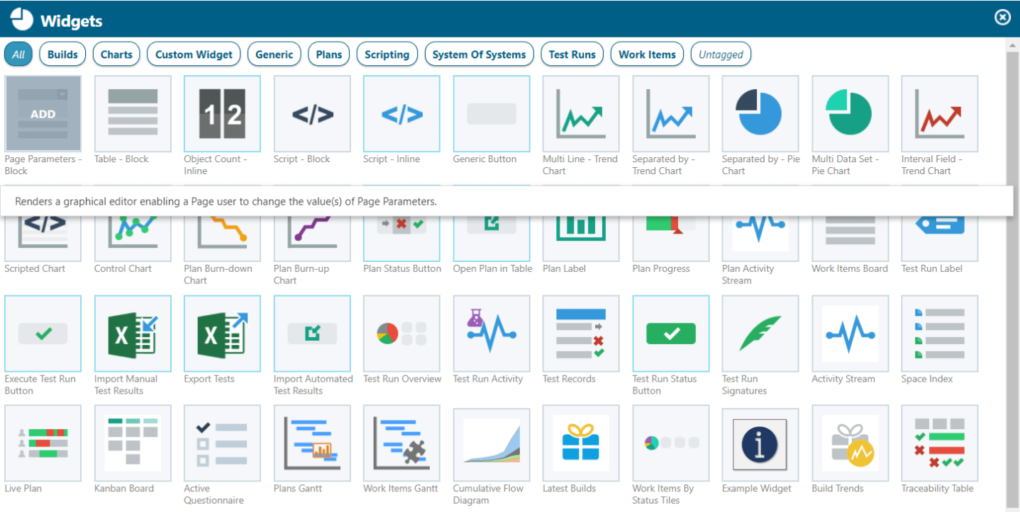
Task: Pick the Cumulative Flow Diagram widget
Action: [x=490, y=443]
